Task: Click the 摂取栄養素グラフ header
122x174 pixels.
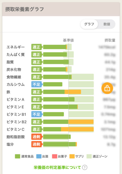Action: coord(25,9)
